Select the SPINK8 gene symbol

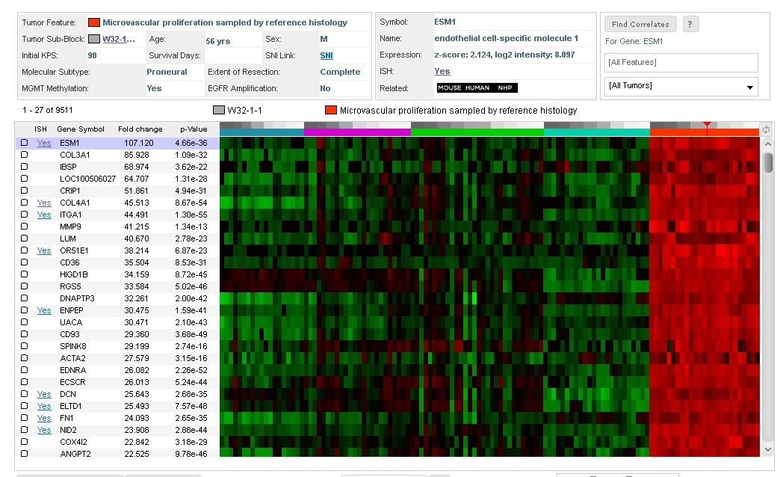[x=73, y=347]
